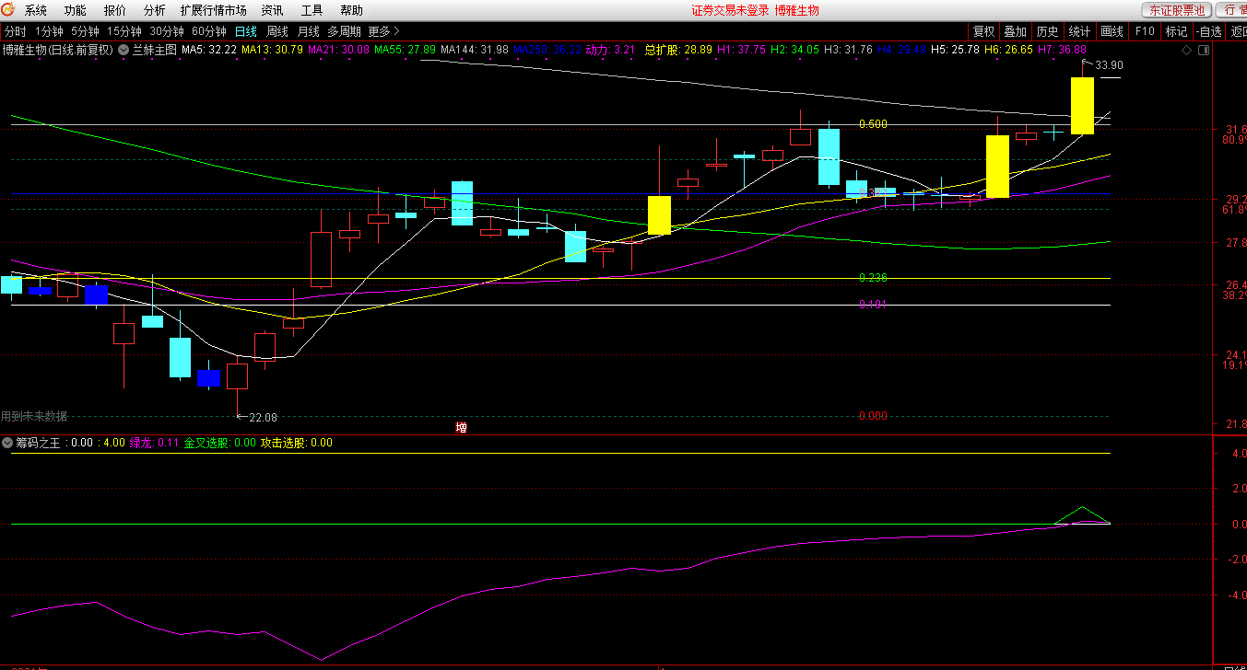
Task: Expand the 筹码之王 indicator dropdown arrow
Action: click(x=7, y=443)
